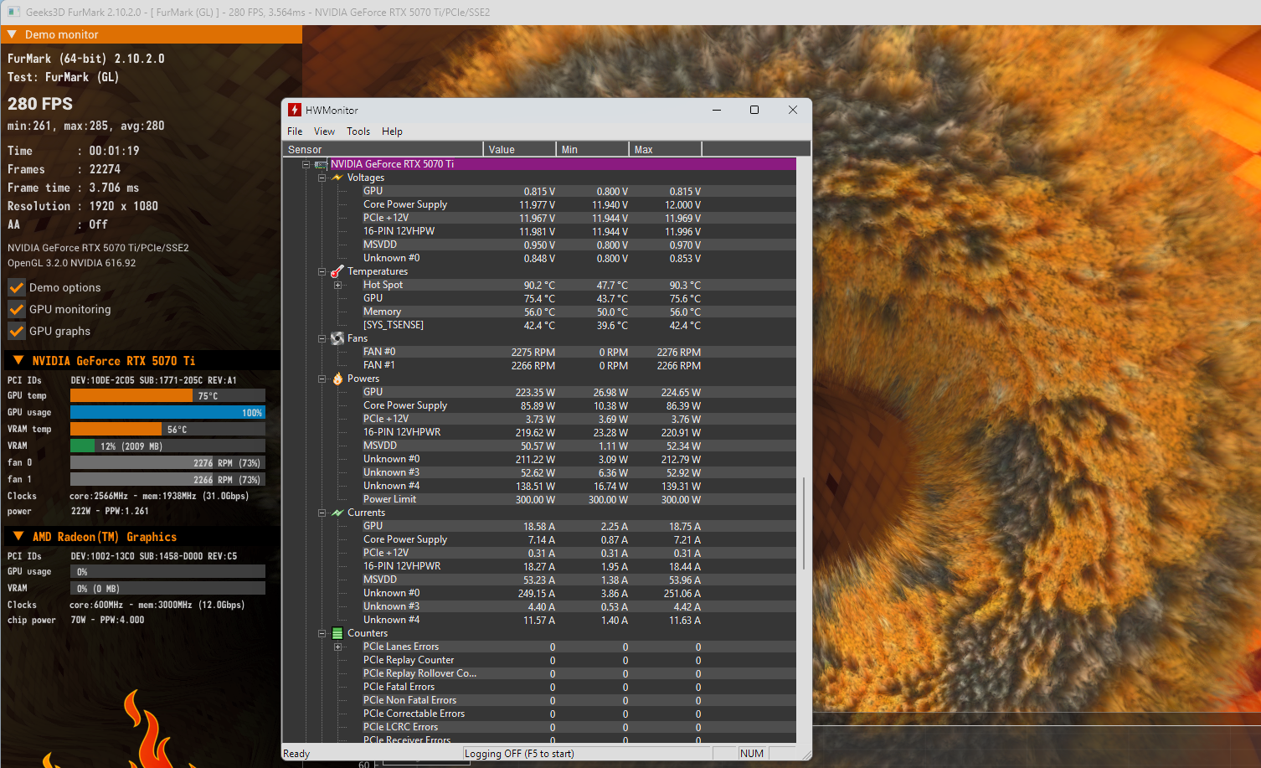This screenshot has width=1261, height=768.
Task: Click the NUM indicator in status bar
Action: coord(752,754)
